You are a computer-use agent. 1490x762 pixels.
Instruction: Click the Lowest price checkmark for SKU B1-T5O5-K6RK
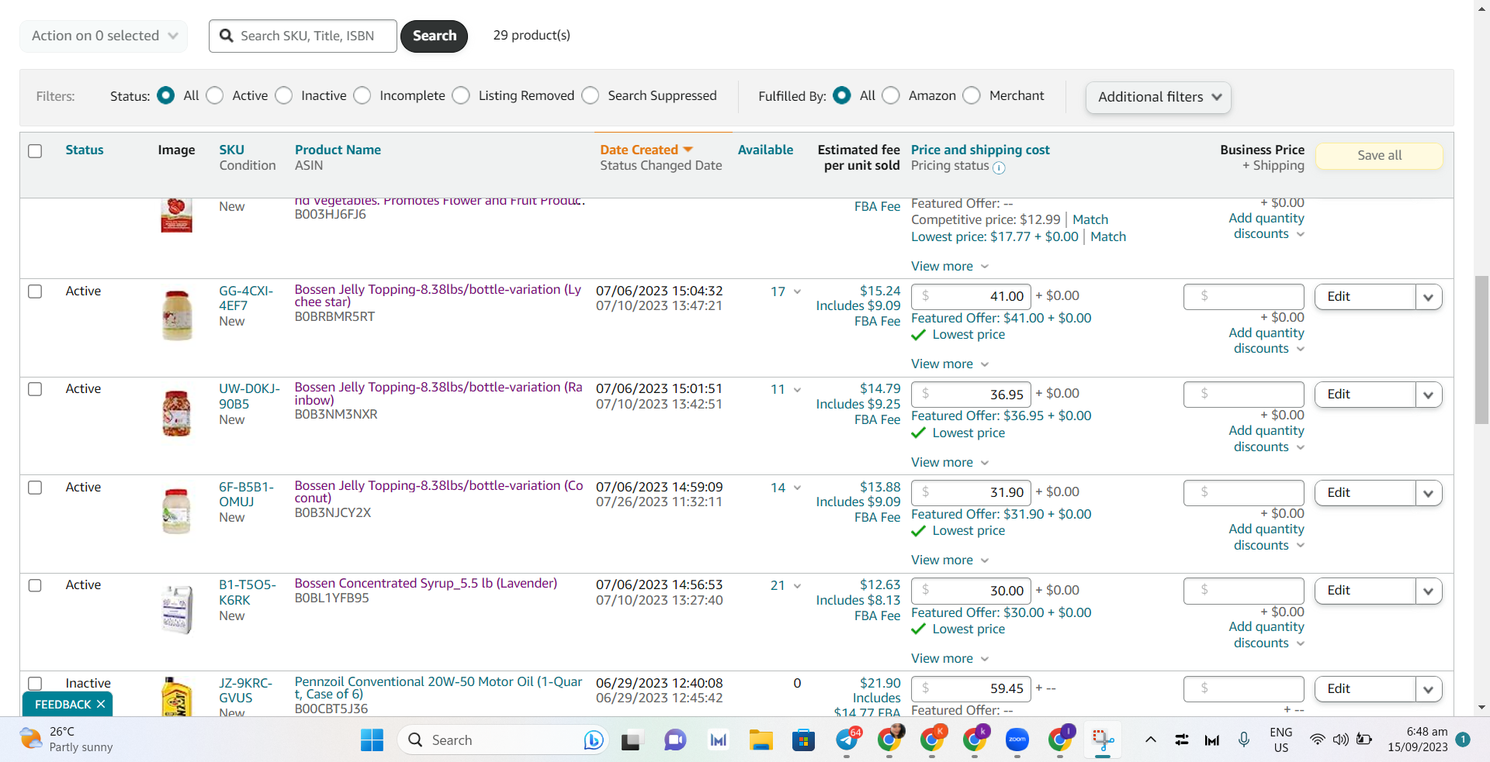[919, 629]
